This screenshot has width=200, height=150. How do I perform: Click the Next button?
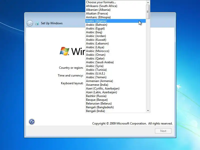point(163,131)
